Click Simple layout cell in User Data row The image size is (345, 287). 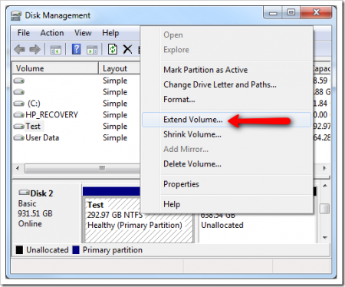point(115,137)
